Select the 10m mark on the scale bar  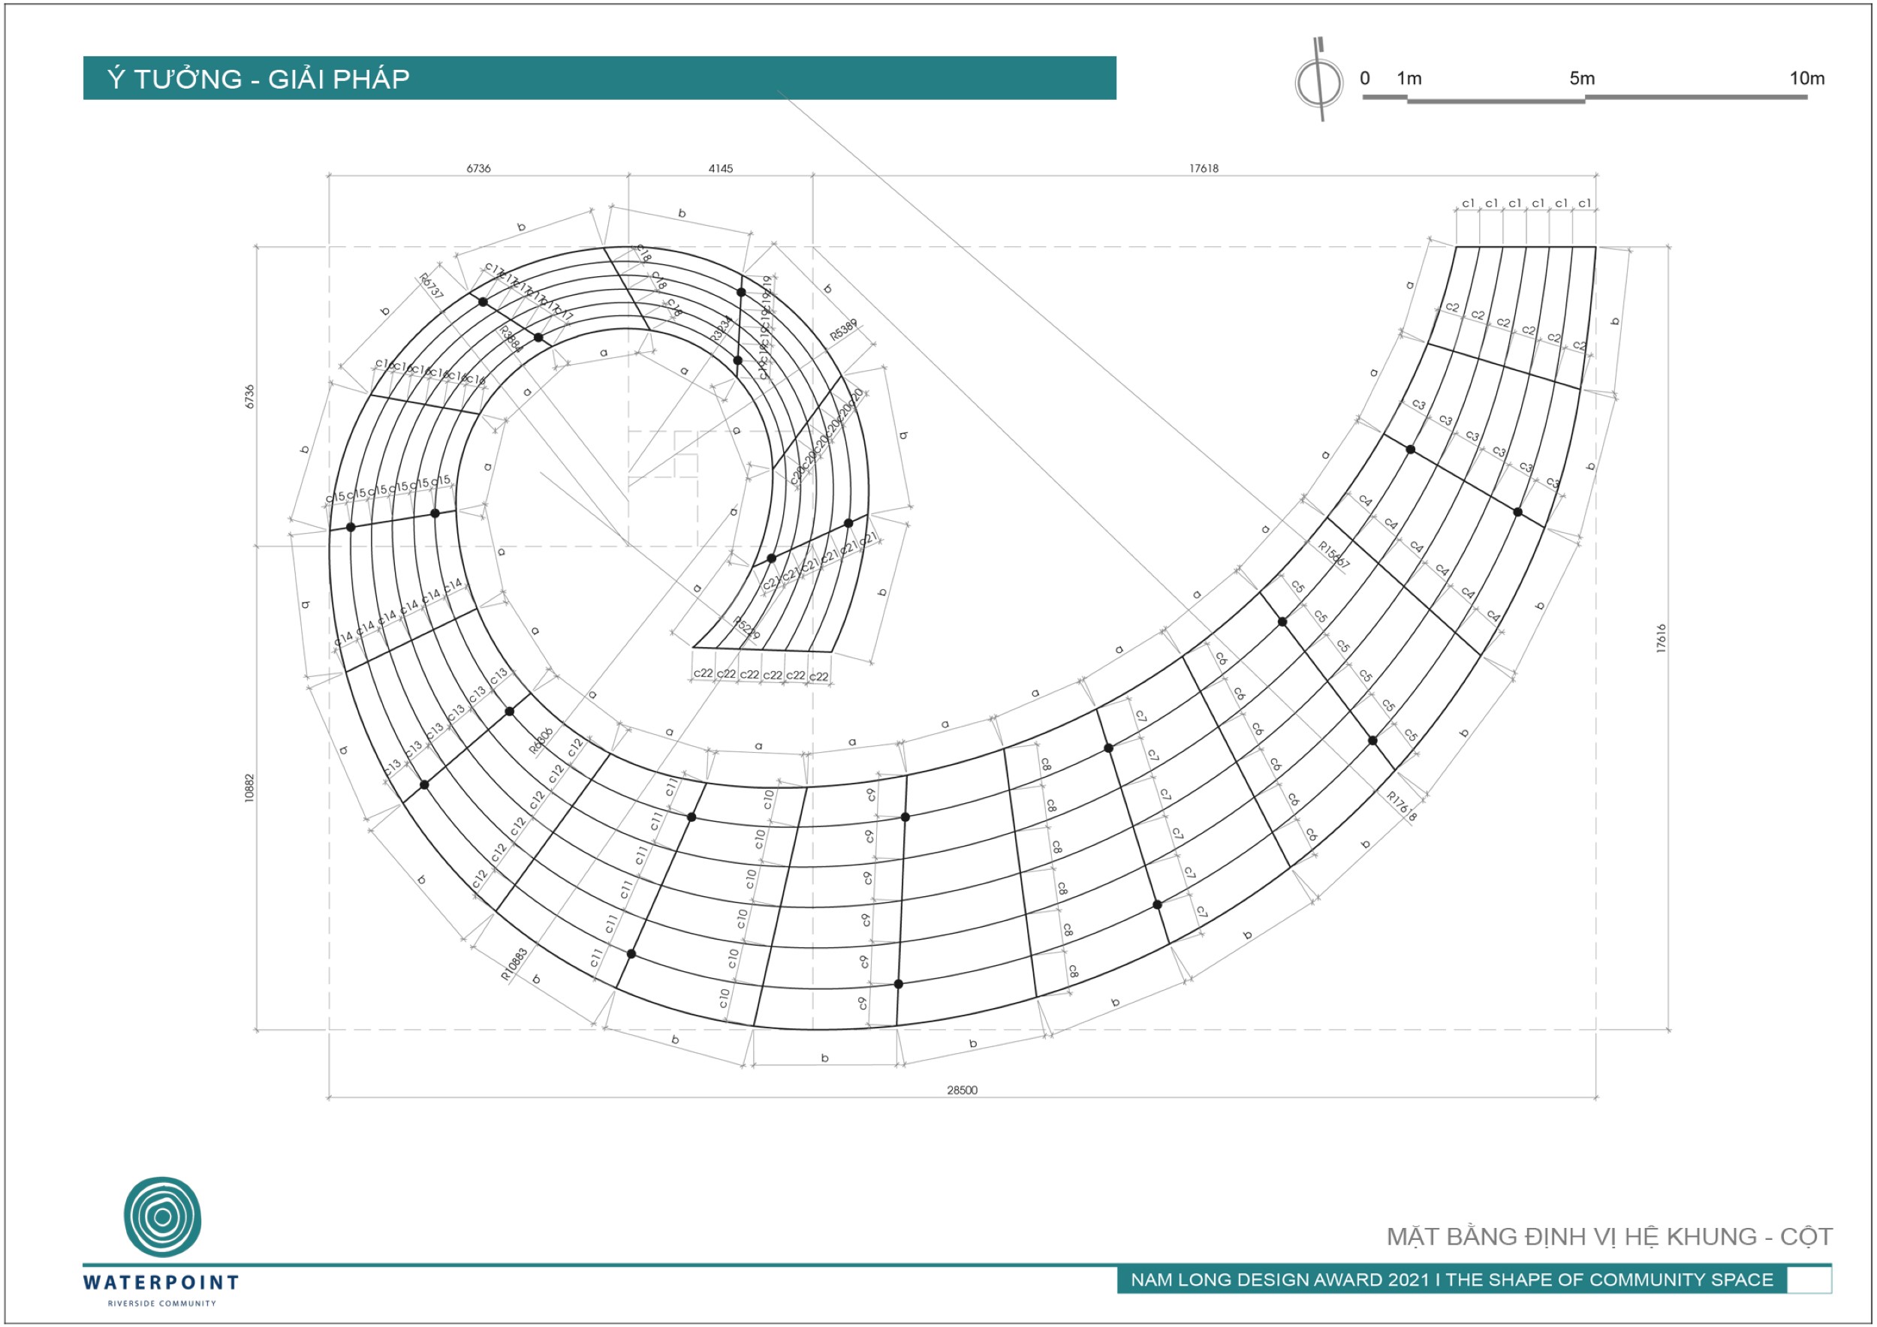1806,79
